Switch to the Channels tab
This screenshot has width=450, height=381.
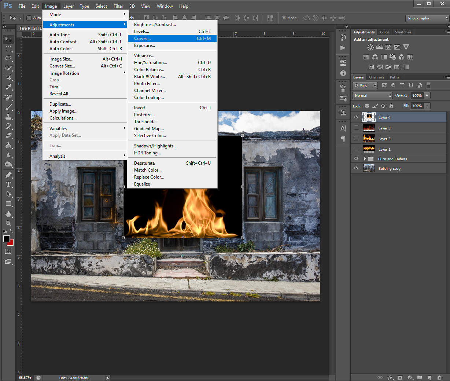coord(376,77)
